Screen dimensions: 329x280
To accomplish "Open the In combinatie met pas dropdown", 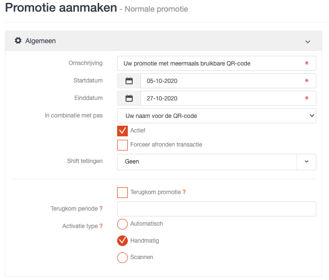I will (217, 115).
